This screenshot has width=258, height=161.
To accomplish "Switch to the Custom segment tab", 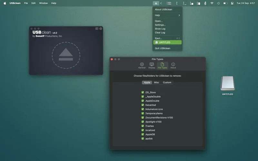I will (167, 82).
